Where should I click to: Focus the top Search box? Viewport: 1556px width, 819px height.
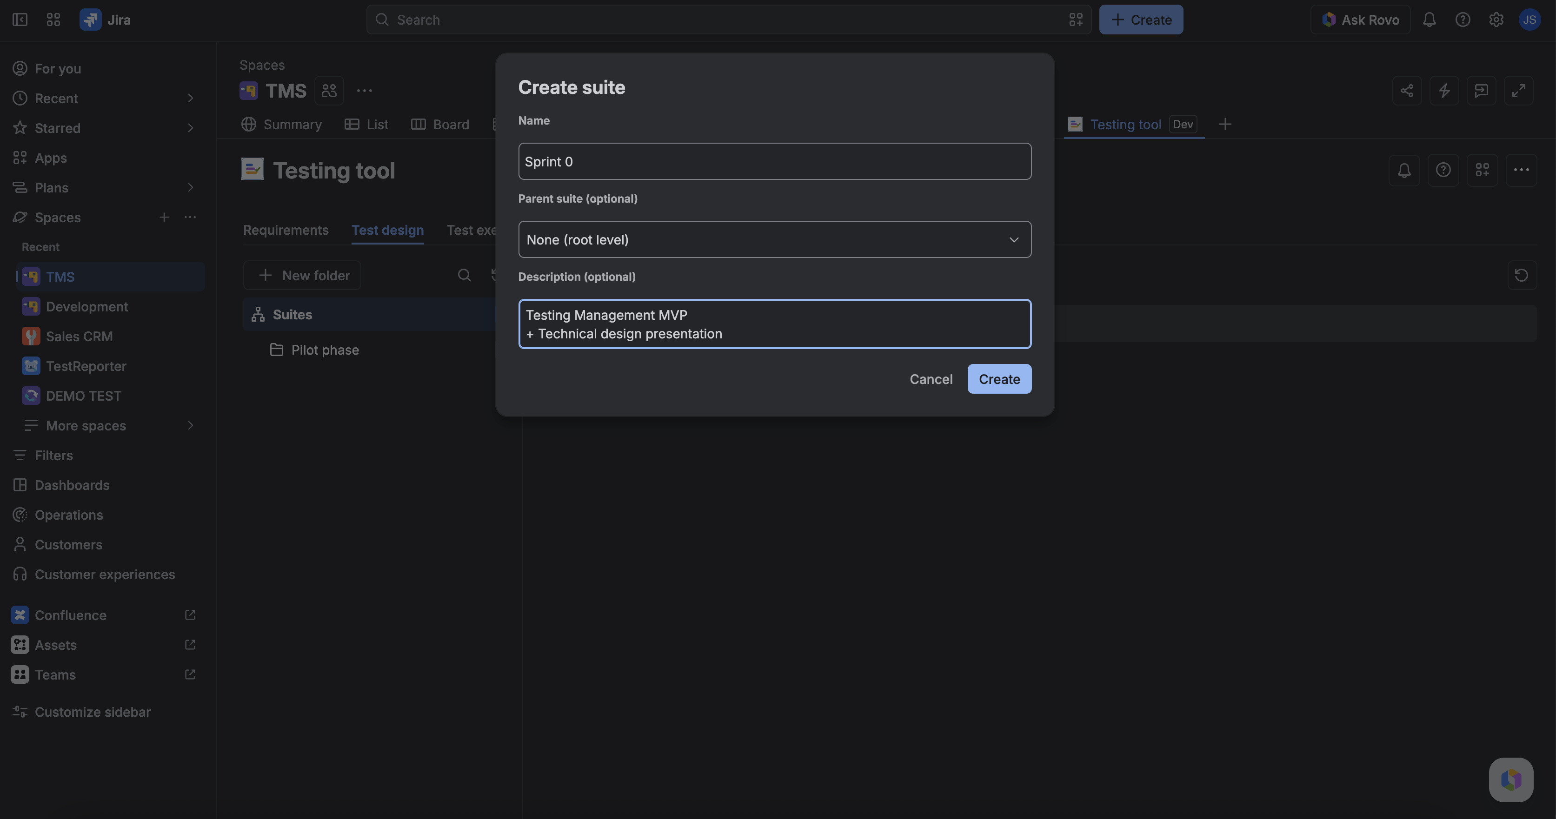tap(728, 20)
